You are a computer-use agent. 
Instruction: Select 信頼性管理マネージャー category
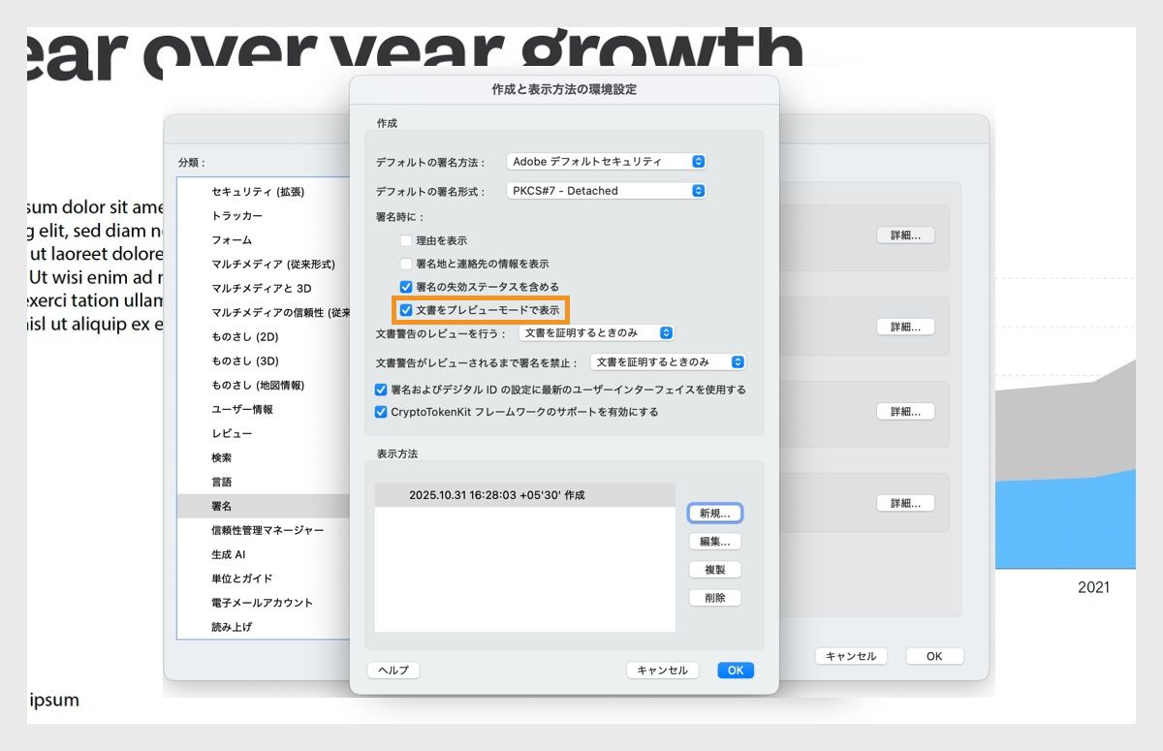(x=264, y=530)
